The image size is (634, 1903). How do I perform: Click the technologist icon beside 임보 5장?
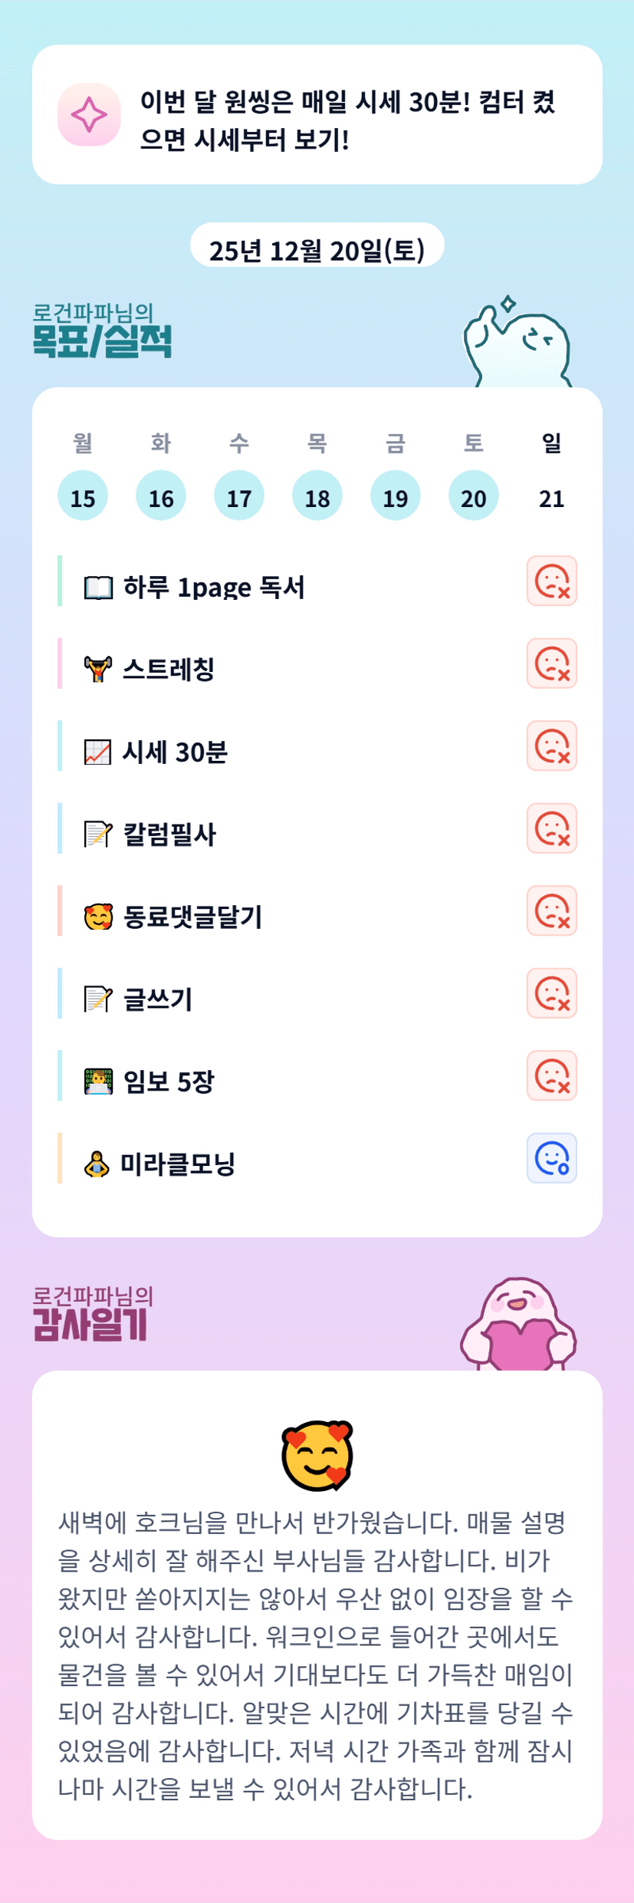pyautogui.click(x=98, y=1082)
